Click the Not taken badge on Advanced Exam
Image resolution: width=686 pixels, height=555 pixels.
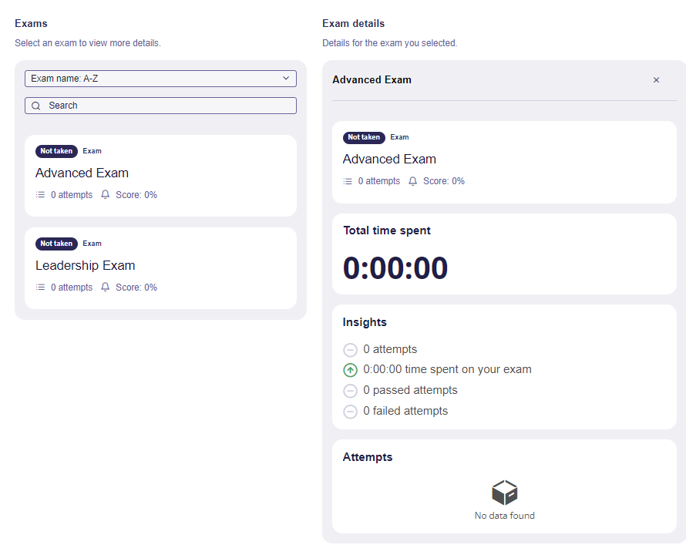tap(55, 151)
